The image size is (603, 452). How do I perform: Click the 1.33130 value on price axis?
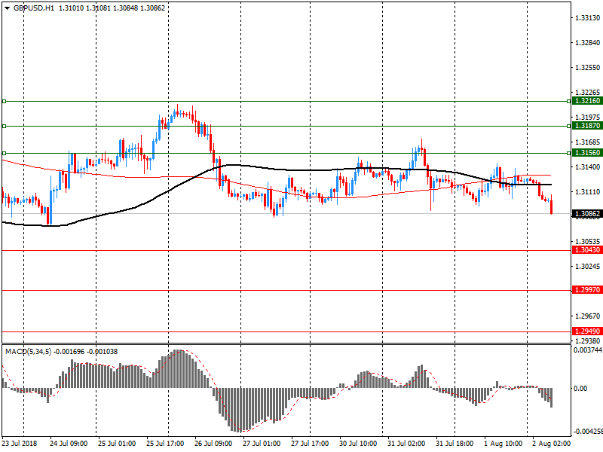587,18
